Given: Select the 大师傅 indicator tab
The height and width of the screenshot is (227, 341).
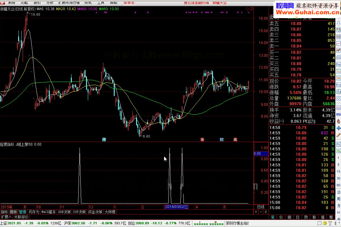Looking at the screenshot, I should click(x=110, y=212).
